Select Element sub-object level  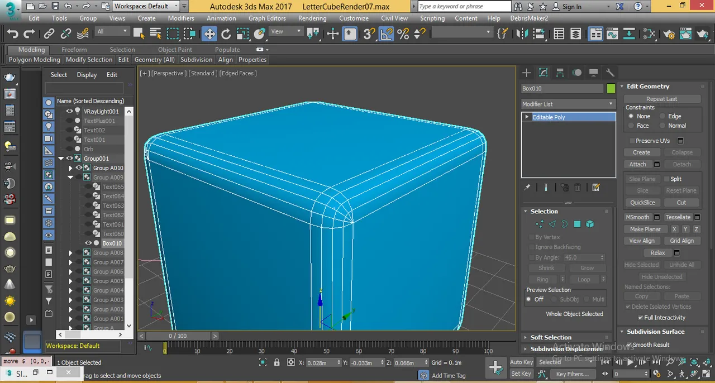pos(590,224)
